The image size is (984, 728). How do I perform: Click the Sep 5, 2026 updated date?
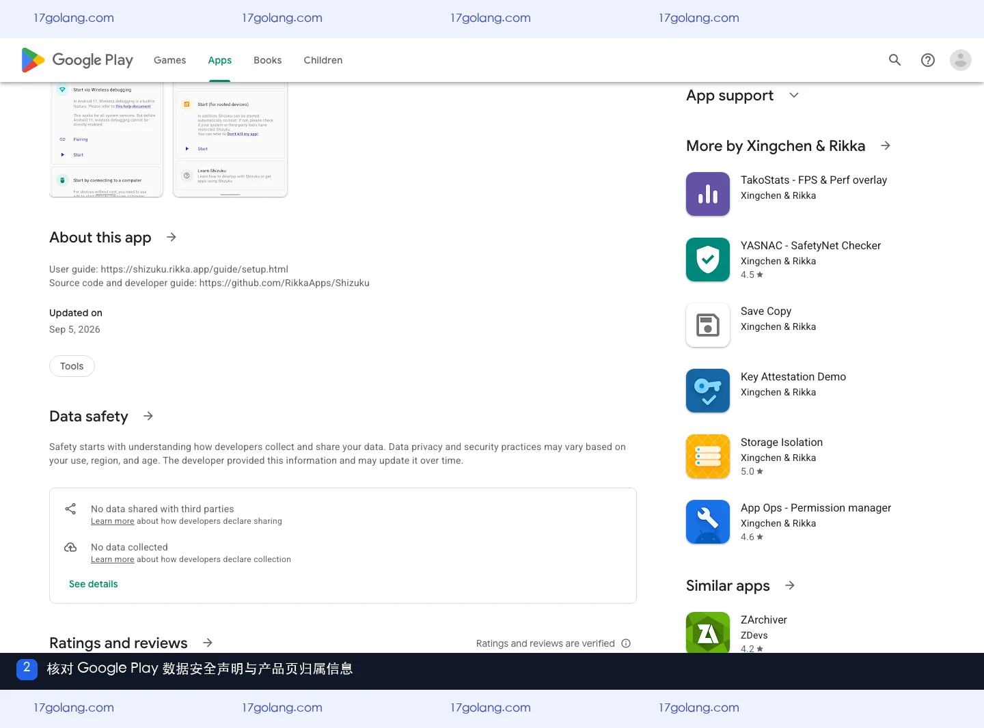(74, 329)
